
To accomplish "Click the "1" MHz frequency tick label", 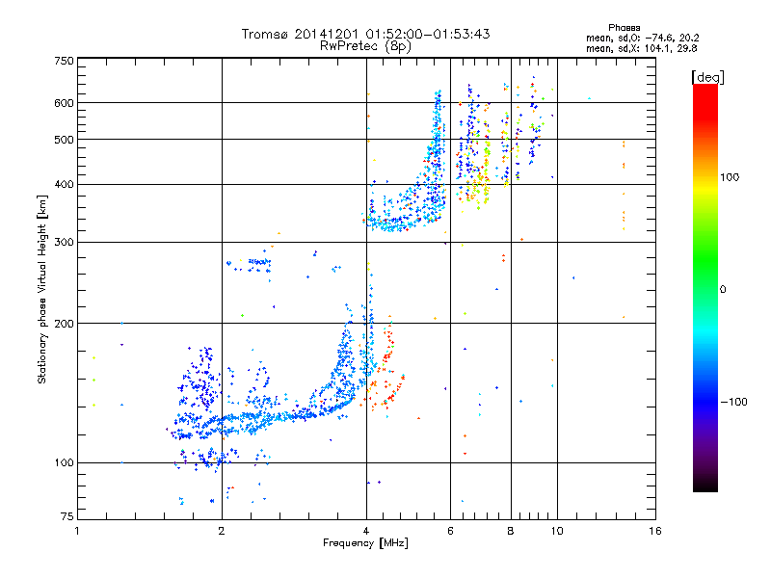I will (x=77, y=531).
